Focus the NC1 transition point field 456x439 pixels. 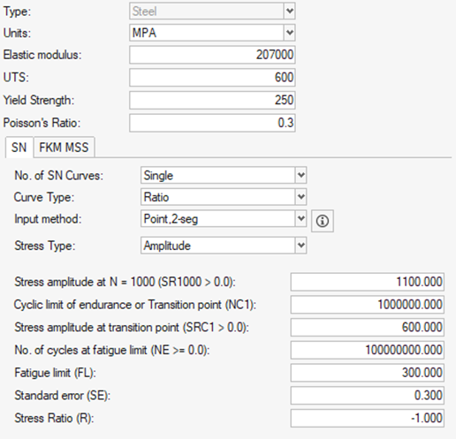[x=368, y=305]
